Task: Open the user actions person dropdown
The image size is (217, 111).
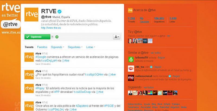Action: point(117,37)
